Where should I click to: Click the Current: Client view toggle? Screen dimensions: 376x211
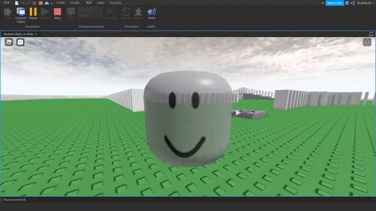(21, 15)
